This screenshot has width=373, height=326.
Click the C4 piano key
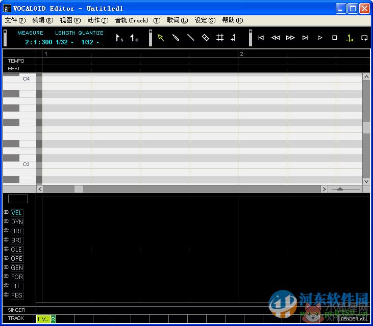[x=19, y=79]
